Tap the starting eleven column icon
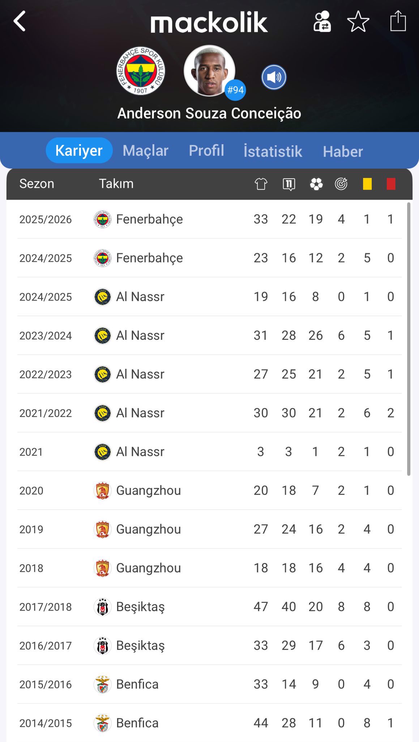Viewport: 419px width, 742px height. (289, 184)
